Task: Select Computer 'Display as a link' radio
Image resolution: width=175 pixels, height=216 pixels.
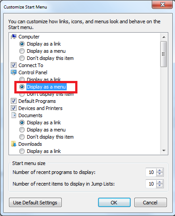Action: click(22, 44)
